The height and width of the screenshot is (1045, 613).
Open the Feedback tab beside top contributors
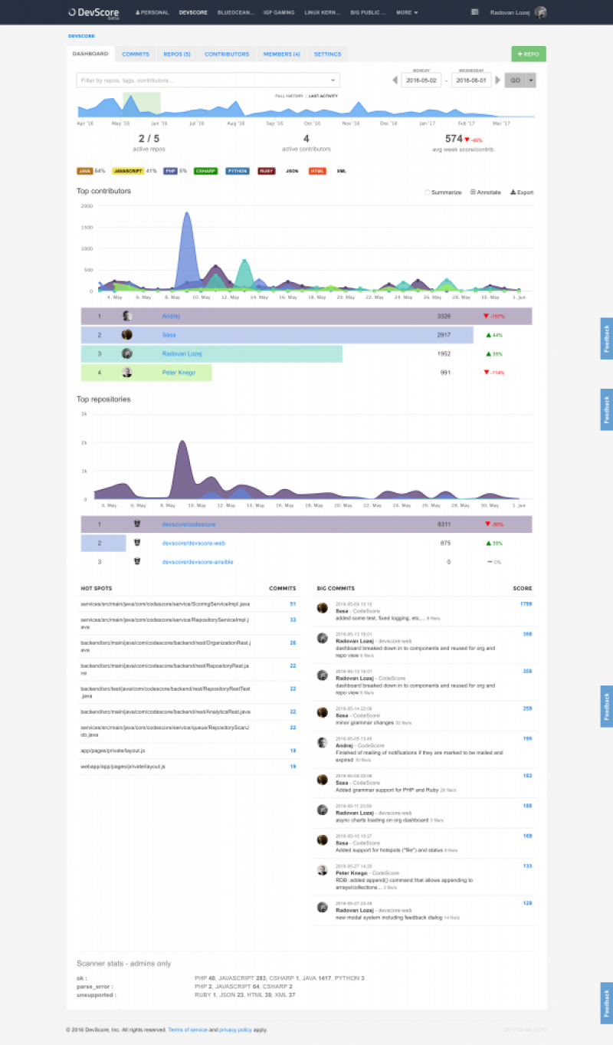pyautogui.click(x=606, y=338)
